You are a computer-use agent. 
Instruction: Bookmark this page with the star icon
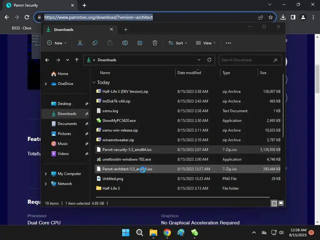pos(270,17)
